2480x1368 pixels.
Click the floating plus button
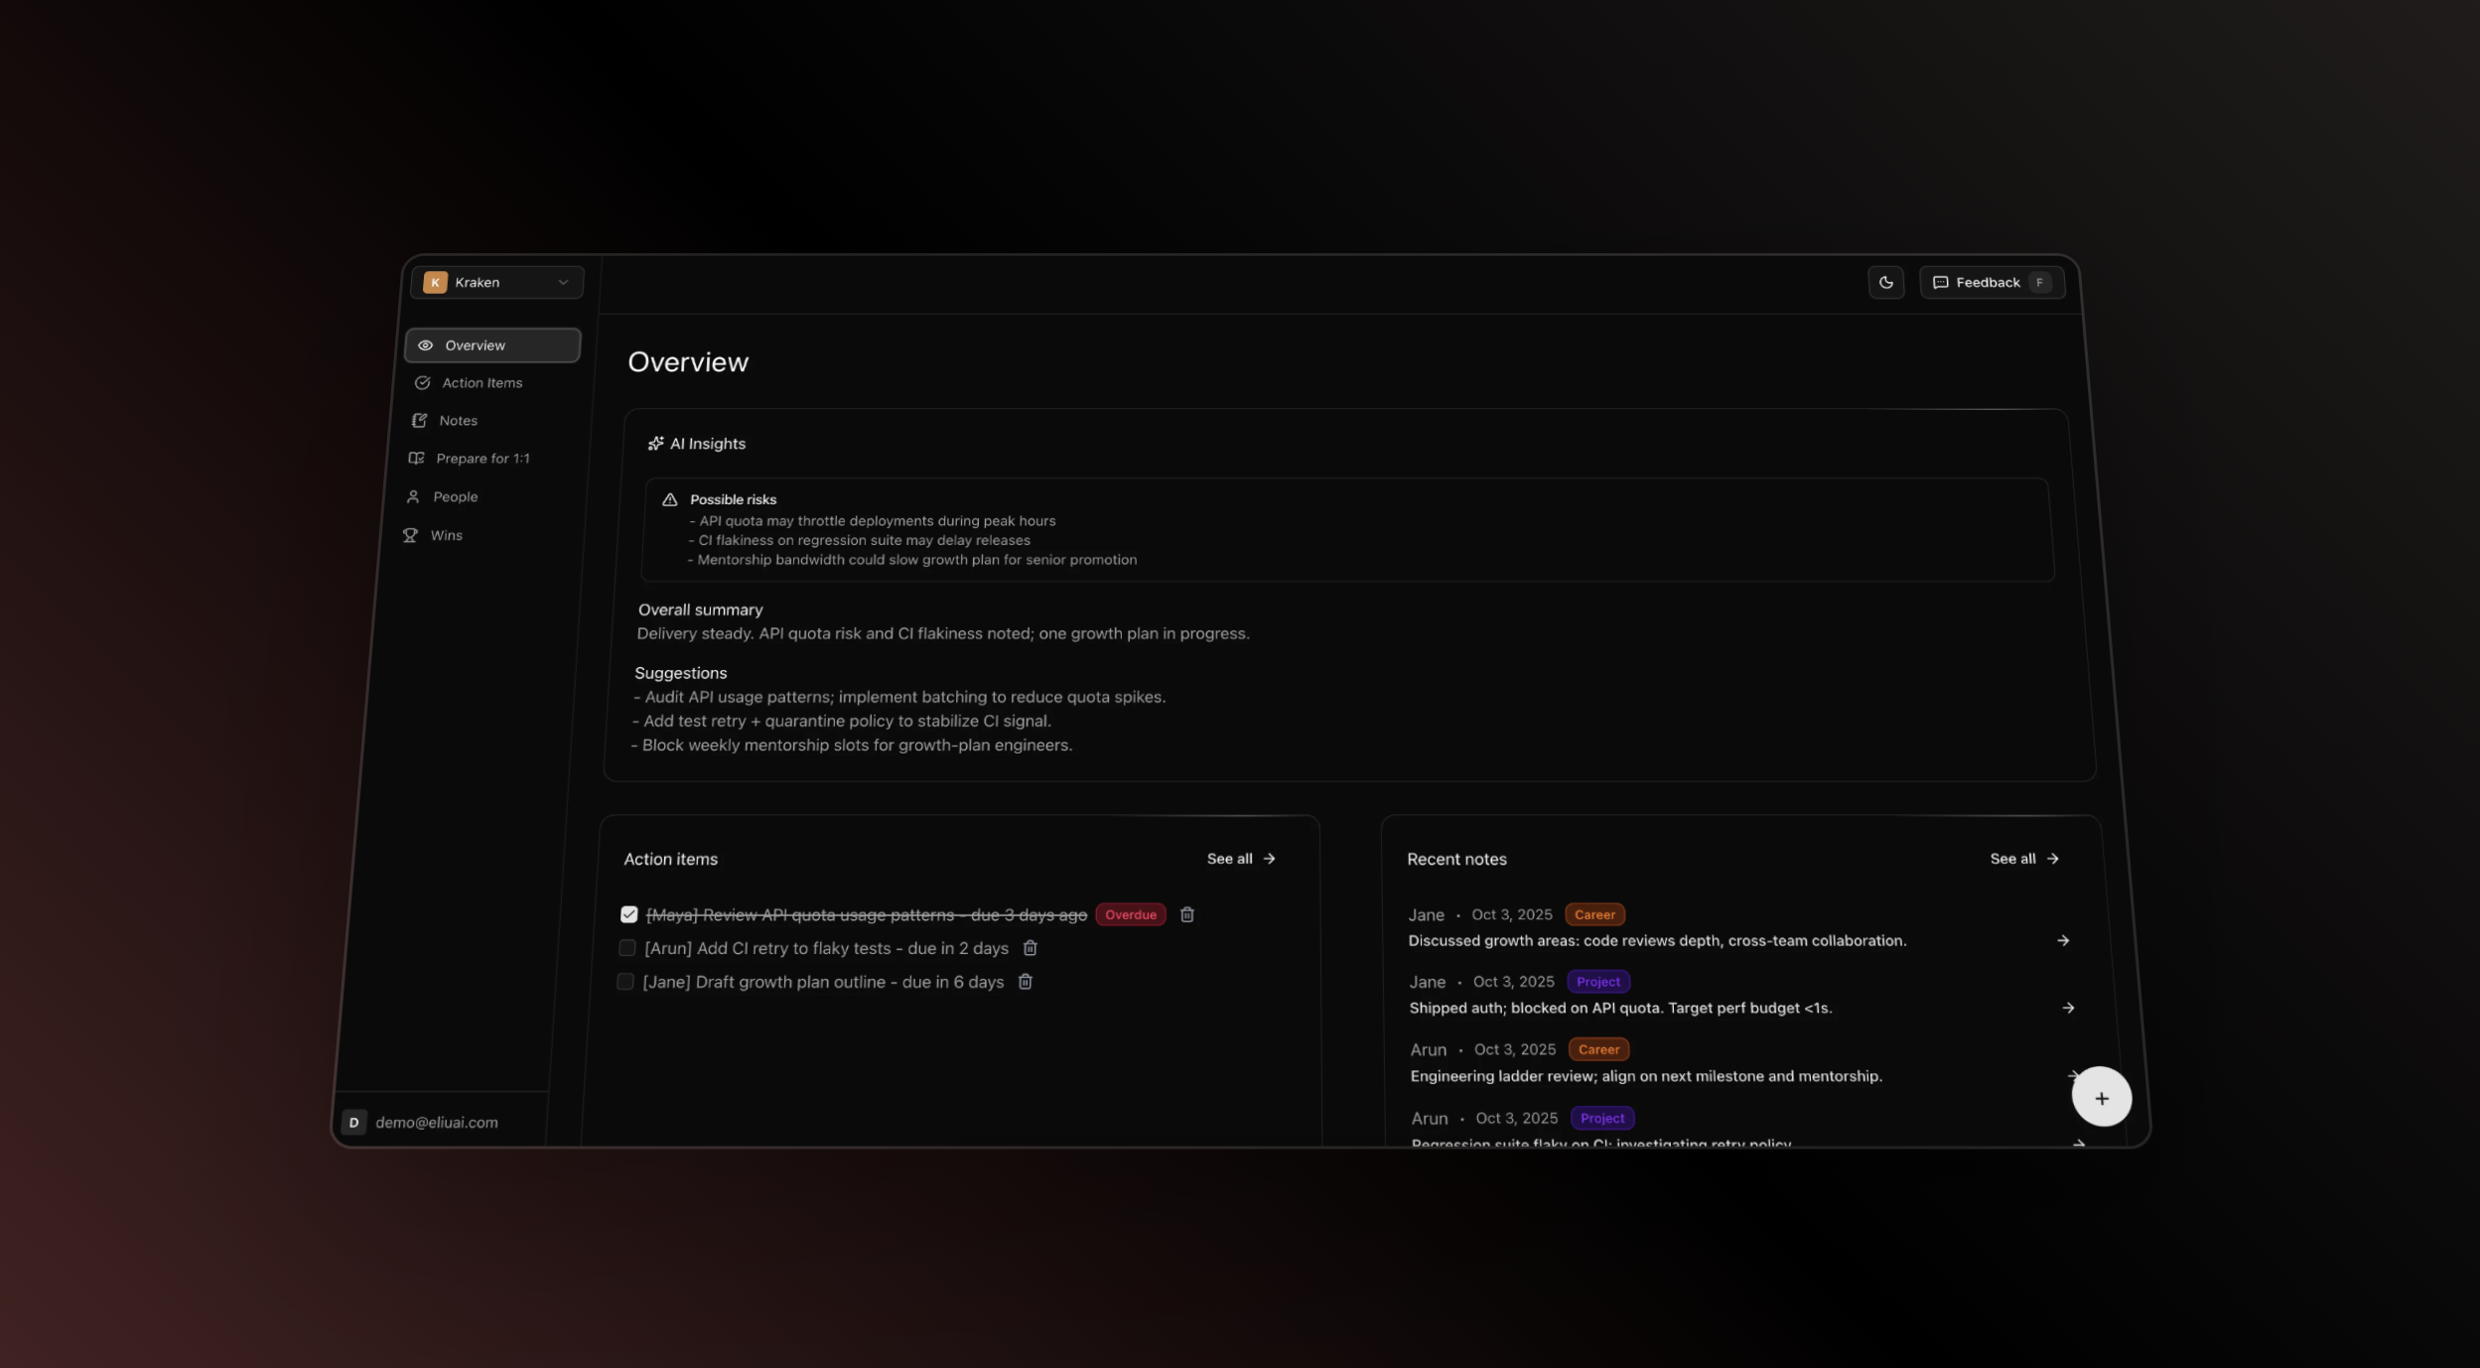2101,1097
